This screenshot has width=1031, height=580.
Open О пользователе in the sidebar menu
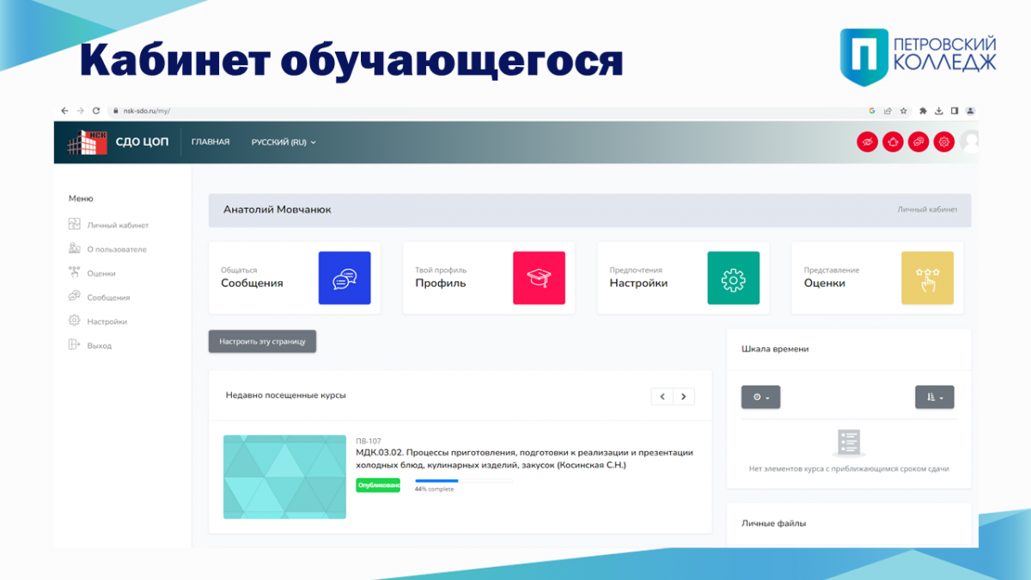(116, 249)
